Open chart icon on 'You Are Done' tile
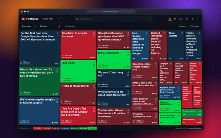221x138 pixels. (x=94, y=108)
